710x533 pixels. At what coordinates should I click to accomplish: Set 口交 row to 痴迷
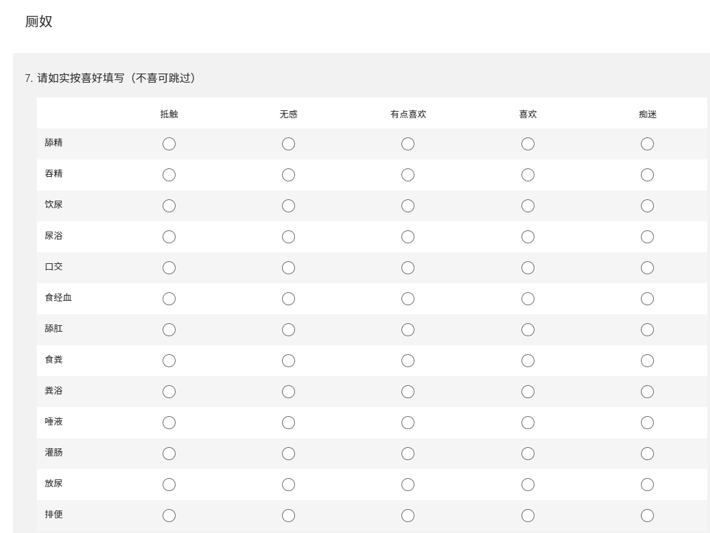(x=647, y=268)
